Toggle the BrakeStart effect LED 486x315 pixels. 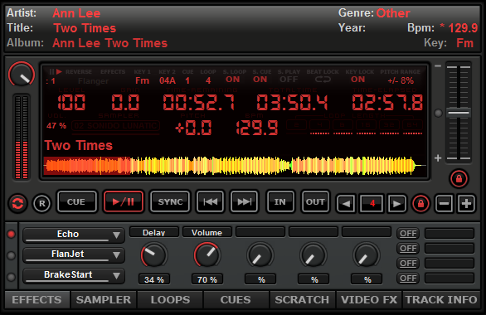pos(11,277)
